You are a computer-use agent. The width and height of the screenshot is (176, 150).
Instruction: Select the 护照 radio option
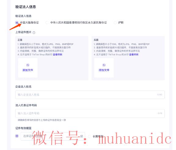pyautogui.click(x=115, y=23)
